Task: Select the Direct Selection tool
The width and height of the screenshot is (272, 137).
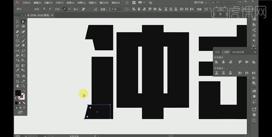Action: point(23,21)
